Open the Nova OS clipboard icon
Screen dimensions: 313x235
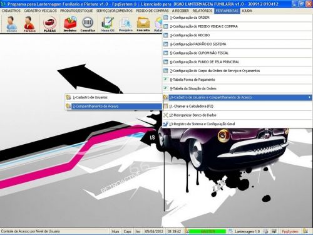(108, 24)
